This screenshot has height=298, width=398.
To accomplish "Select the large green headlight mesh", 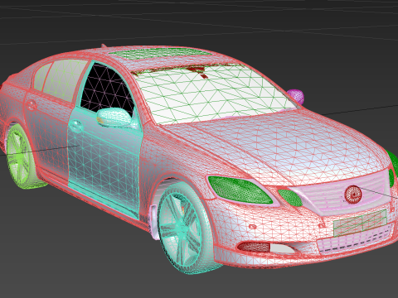I will pyautogui.click(x=240, y=190).
